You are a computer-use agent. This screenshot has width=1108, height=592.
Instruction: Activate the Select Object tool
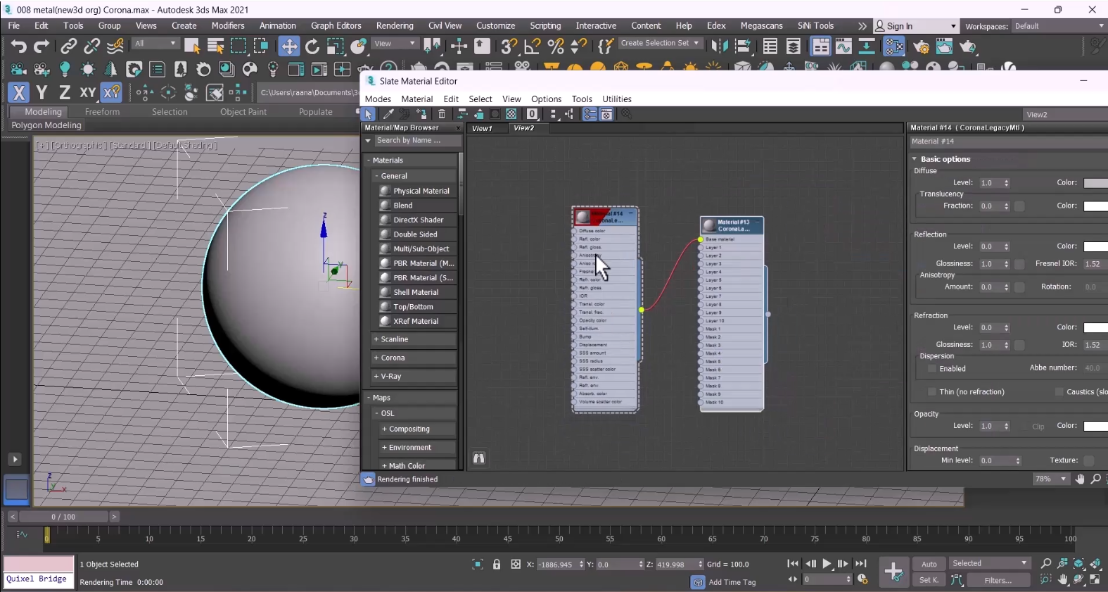click(x=192, y=46)
